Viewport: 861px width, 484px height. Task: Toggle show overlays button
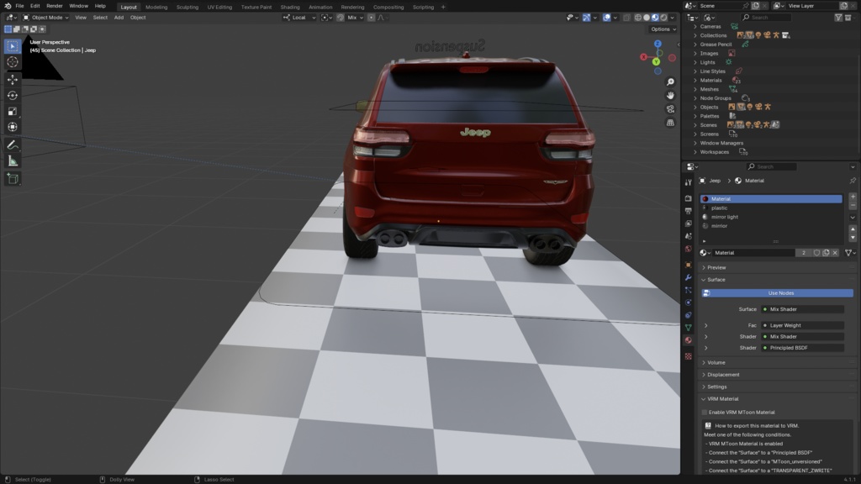(x=607, y=18)
